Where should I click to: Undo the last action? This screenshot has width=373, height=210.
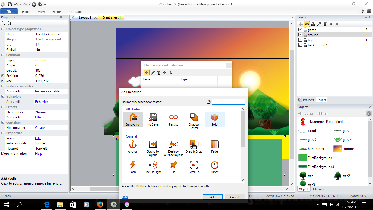pyautogui.click(x=16, y=4)
